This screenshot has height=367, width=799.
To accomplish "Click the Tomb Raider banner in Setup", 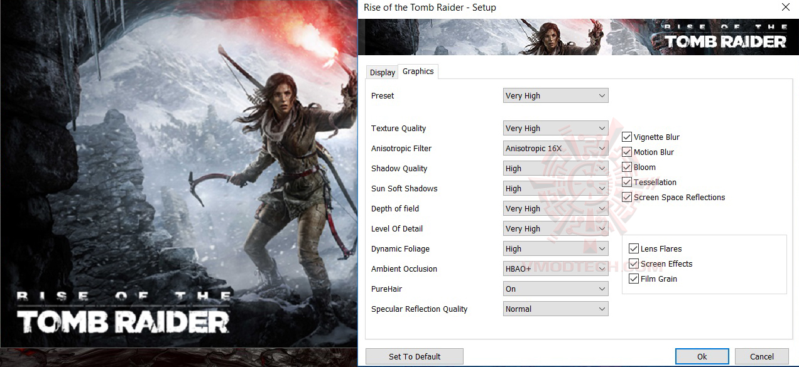I will [579, 37].
